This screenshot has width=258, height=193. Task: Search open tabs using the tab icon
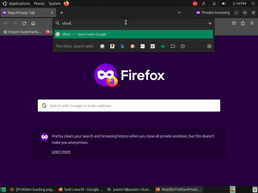pos(173,46)
